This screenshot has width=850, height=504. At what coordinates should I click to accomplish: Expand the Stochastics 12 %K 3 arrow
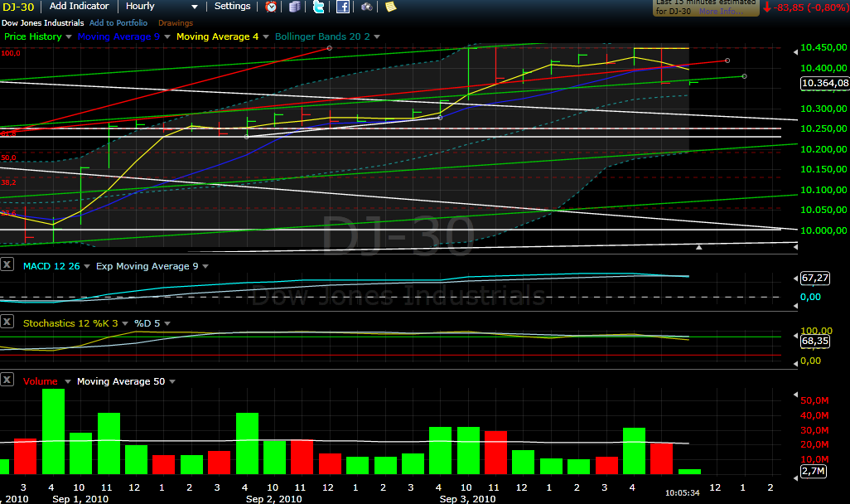click(124, 323)
